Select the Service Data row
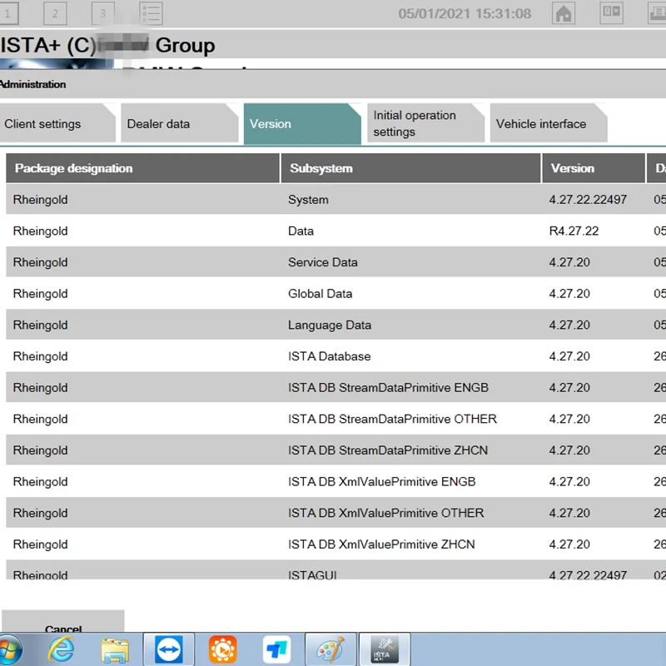The image size is (666, 666). (336, 262)
